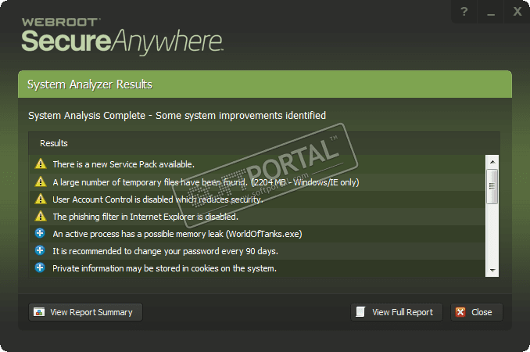Screen dimensions: 530x352
Task: Open help with the question mark button
Action: pos(464,12)
